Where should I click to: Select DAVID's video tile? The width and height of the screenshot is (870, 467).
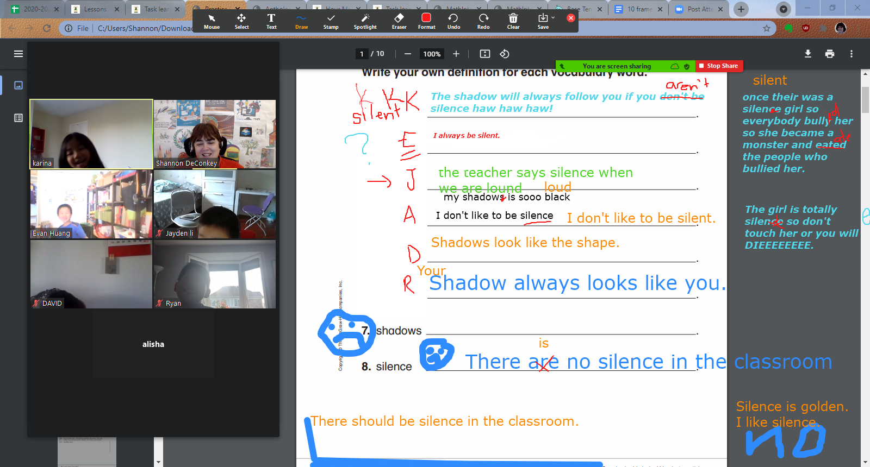pyautogui.click(x=91, y=274)
